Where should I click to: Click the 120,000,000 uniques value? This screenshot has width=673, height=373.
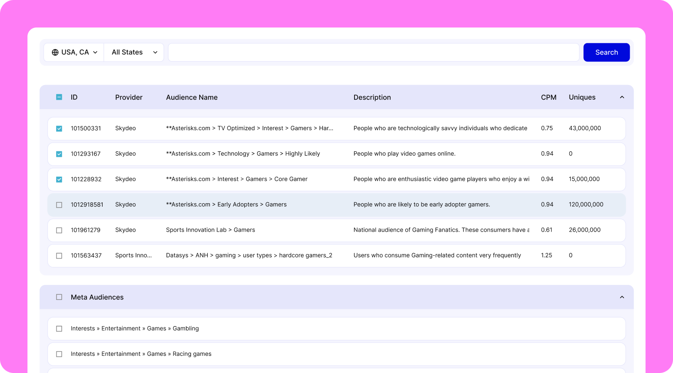[x=586, y=204]
